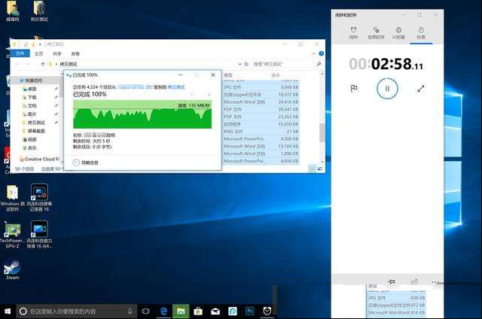Select the PNG 文件 row of 21 KB
Screen dimensions: 482x319
[261, 132]
